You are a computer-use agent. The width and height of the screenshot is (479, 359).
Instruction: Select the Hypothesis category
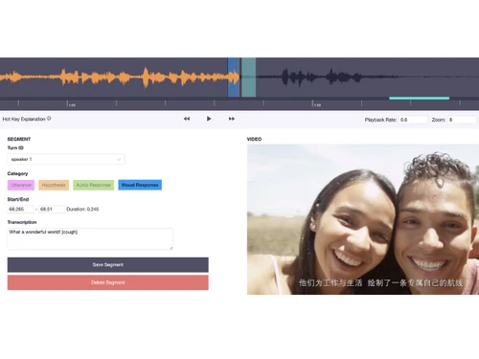click(54, 185)
